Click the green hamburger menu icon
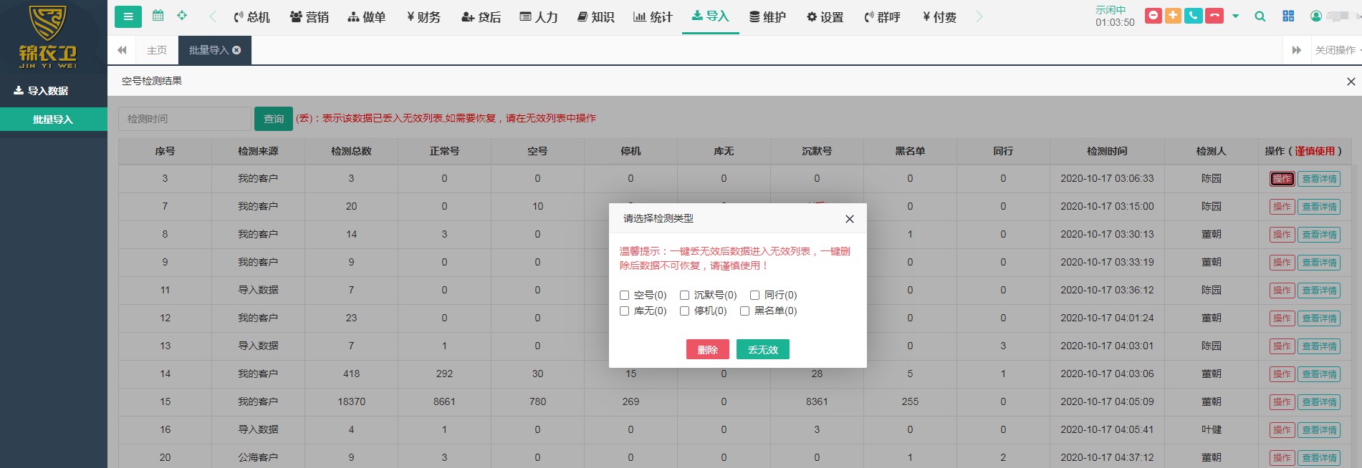Screen dimensions: 1362x468 (x=128, y=16)
